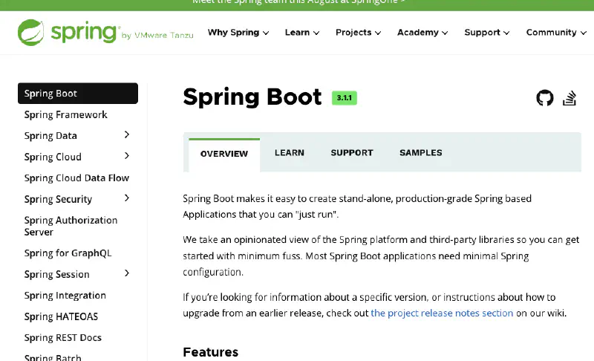This screenshot has height=361, width=594.
Task: Select Spring Boot in the sidebar
Action: pos(78,93)
